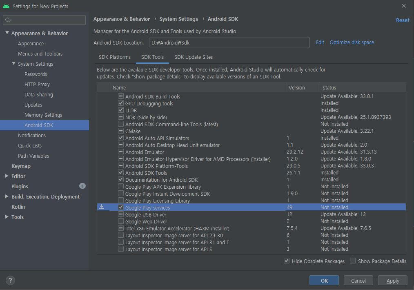
Task: Select the Android SDK Tools row name
Action: (146, 173)
